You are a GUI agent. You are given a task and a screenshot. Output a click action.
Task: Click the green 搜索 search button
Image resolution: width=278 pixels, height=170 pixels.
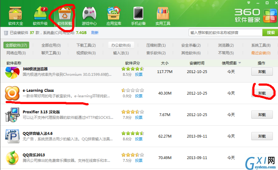pos(270,32)
